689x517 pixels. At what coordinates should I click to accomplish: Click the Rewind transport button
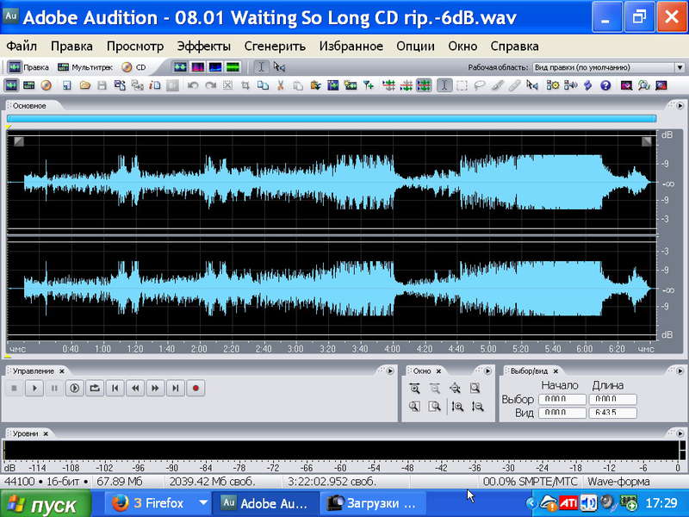[x=135, y=389]
